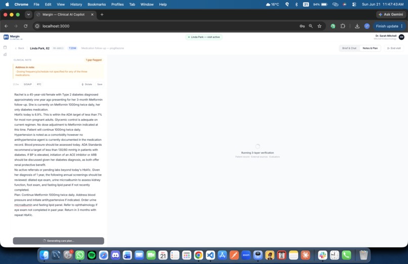
Task: Bookmark this page with the star icon
Action: [x=319, y=26]
